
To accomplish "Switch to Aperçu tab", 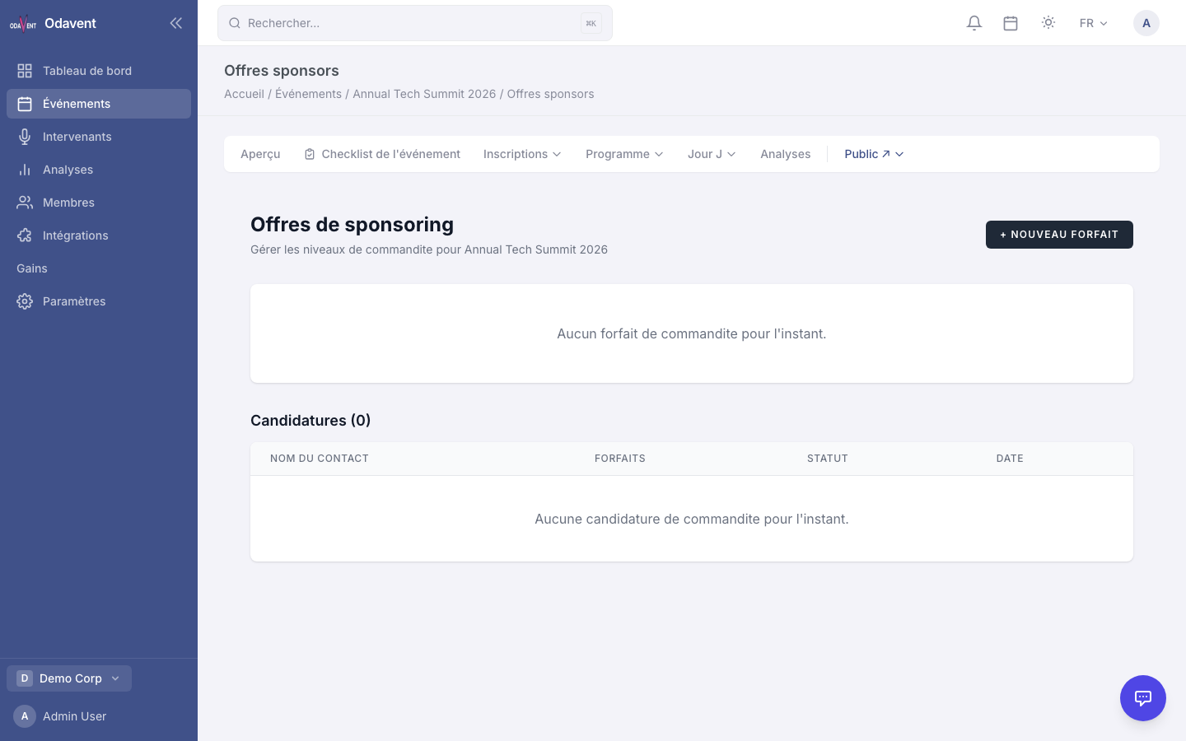I will pos(260,154).
